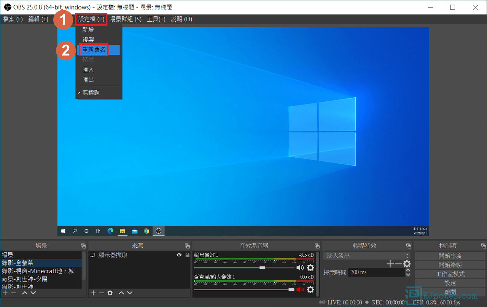Toggle the lock on 顯示器擷取 source
The height and width of the screenshot is (307, 487).
187,255
